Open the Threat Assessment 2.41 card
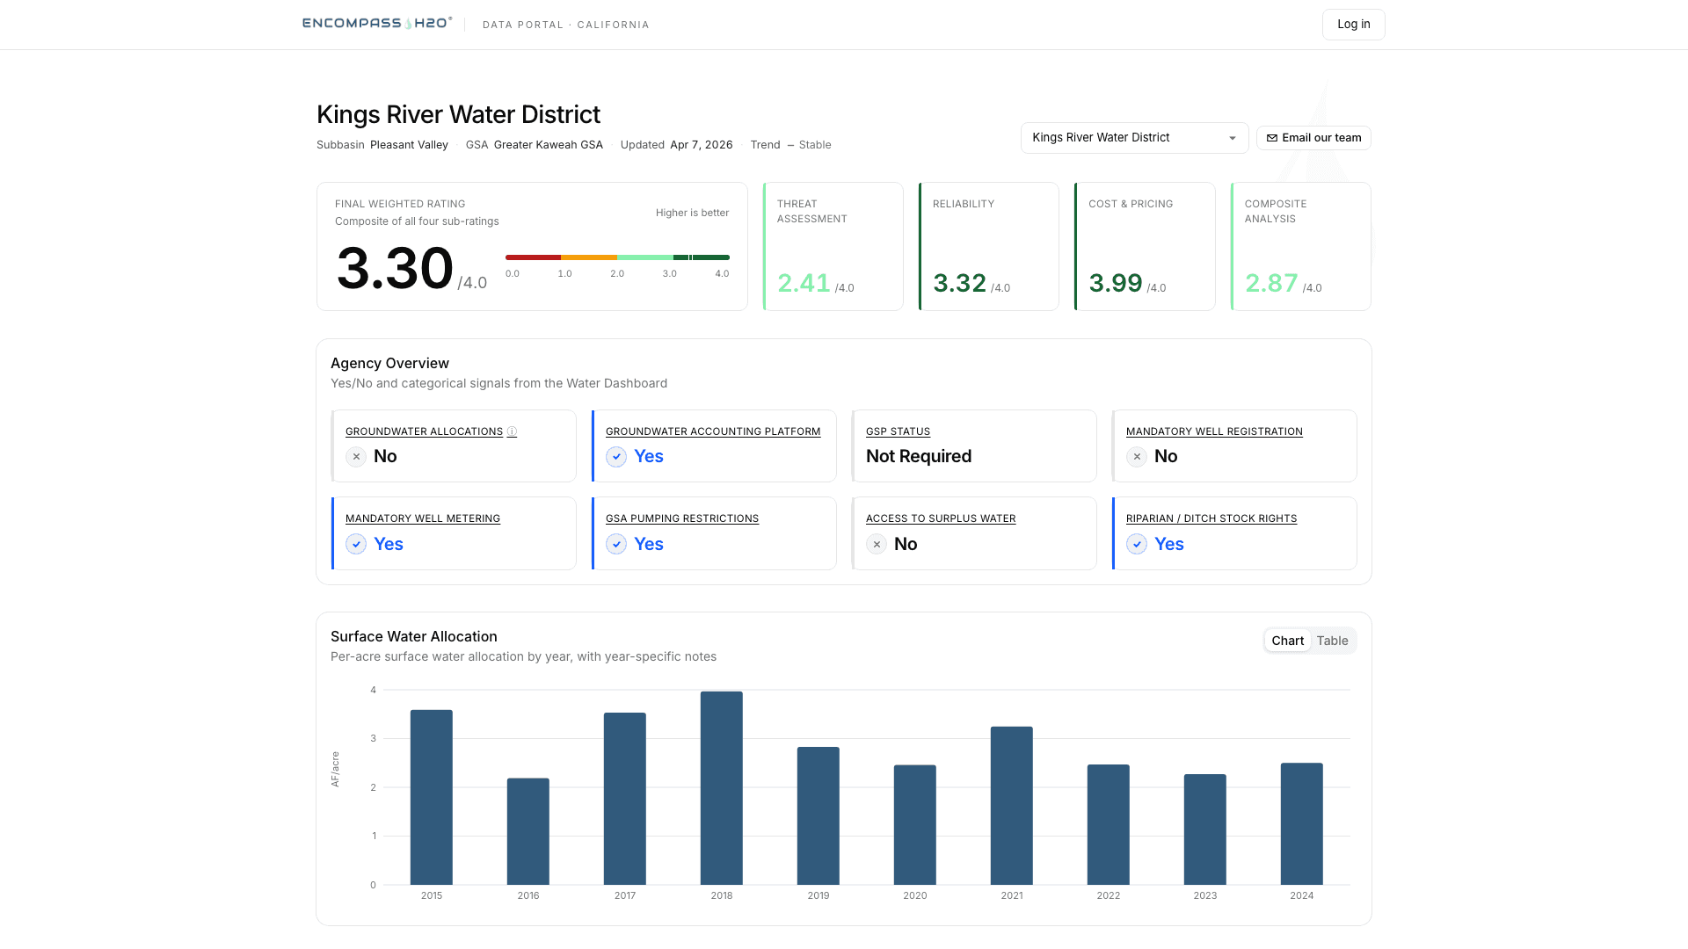1688x949 pixels. tap(833, 246)
